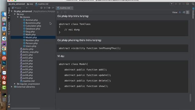
Task: Click the editor's vertical scrollbar thumb
Action: [190, 98]
